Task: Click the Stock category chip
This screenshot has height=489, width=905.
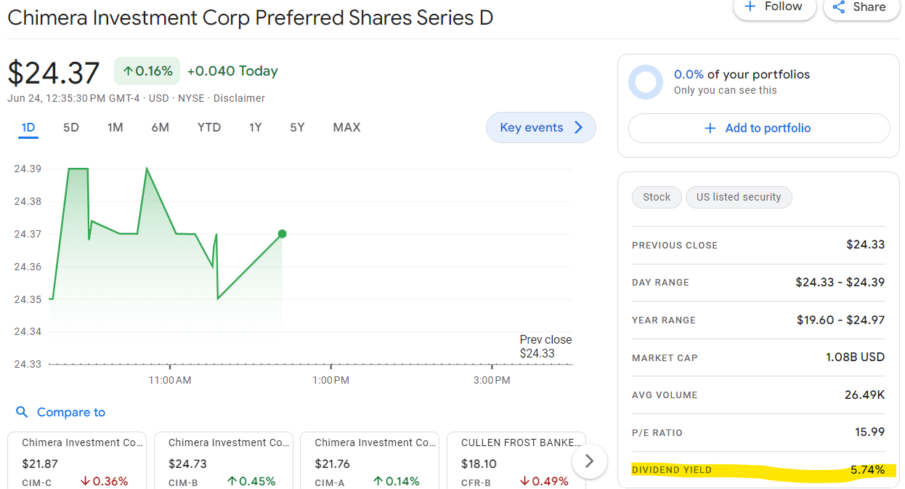Action: 657,197
